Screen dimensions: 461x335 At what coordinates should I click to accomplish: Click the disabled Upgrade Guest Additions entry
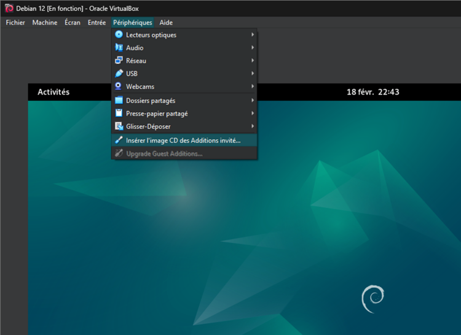pos(184,153)
